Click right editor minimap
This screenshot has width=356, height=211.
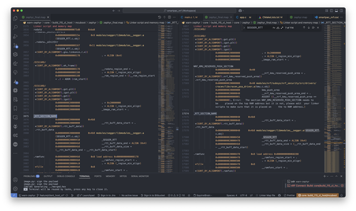[333, 99]
